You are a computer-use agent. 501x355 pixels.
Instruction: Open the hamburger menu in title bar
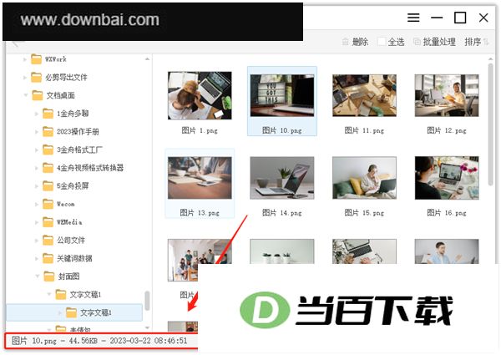tap(413, 18)
